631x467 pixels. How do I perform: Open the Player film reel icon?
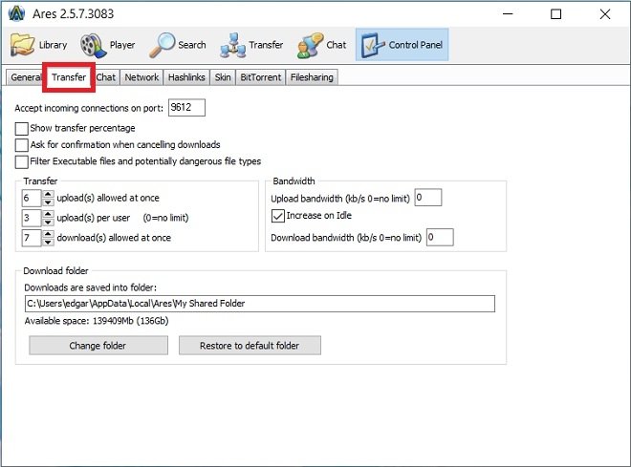[93, 45]
